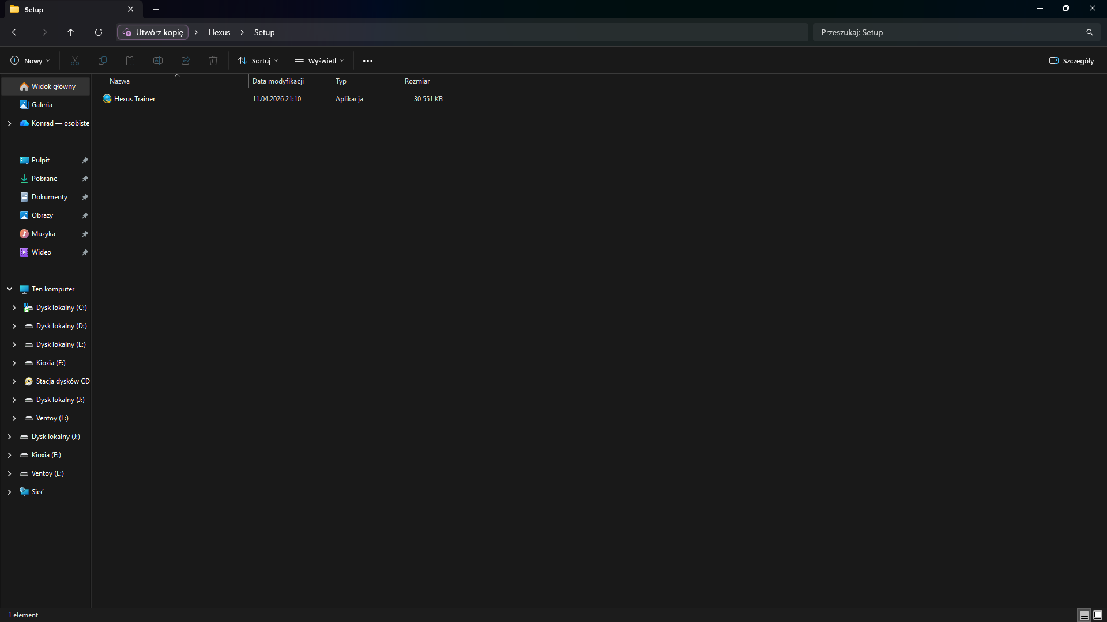1107x622 pixels.
Task: Switch to details list view in status bar
Action: (x=1084, y=615)
